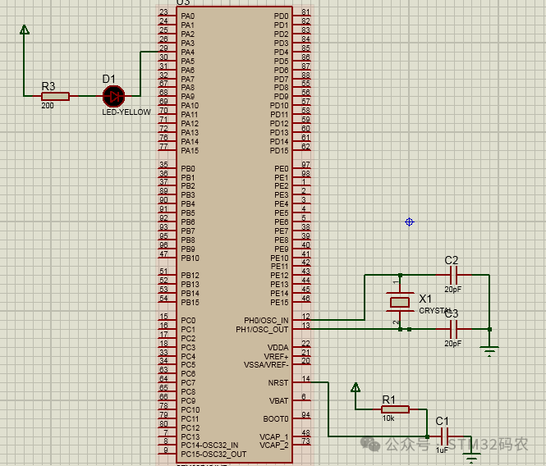Click the PC15-OSC32_OUT pin label

[x=213, y=455]
